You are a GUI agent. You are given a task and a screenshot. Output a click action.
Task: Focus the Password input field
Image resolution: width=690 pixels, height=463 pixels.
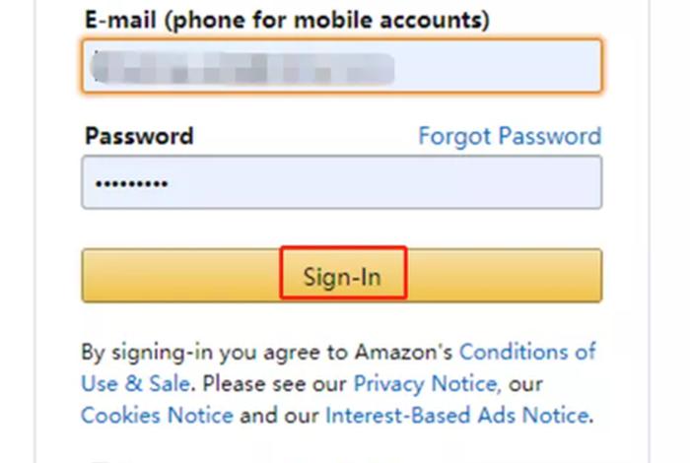point(340,183)
